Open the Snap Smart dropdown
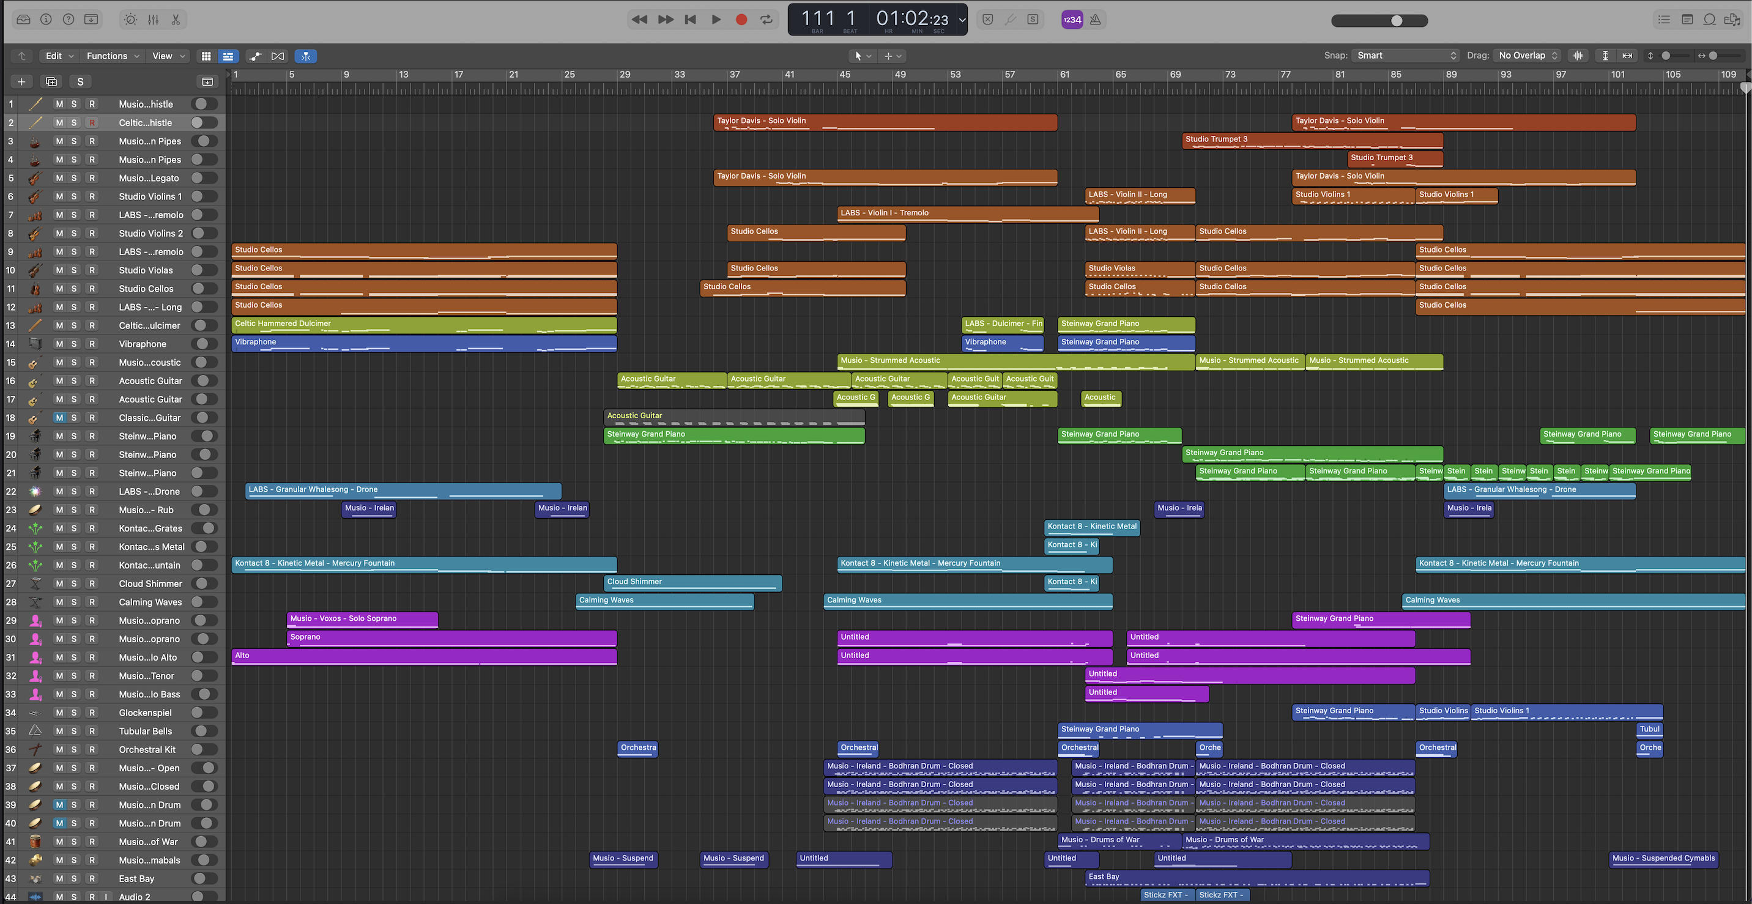 click(1405, 56)
